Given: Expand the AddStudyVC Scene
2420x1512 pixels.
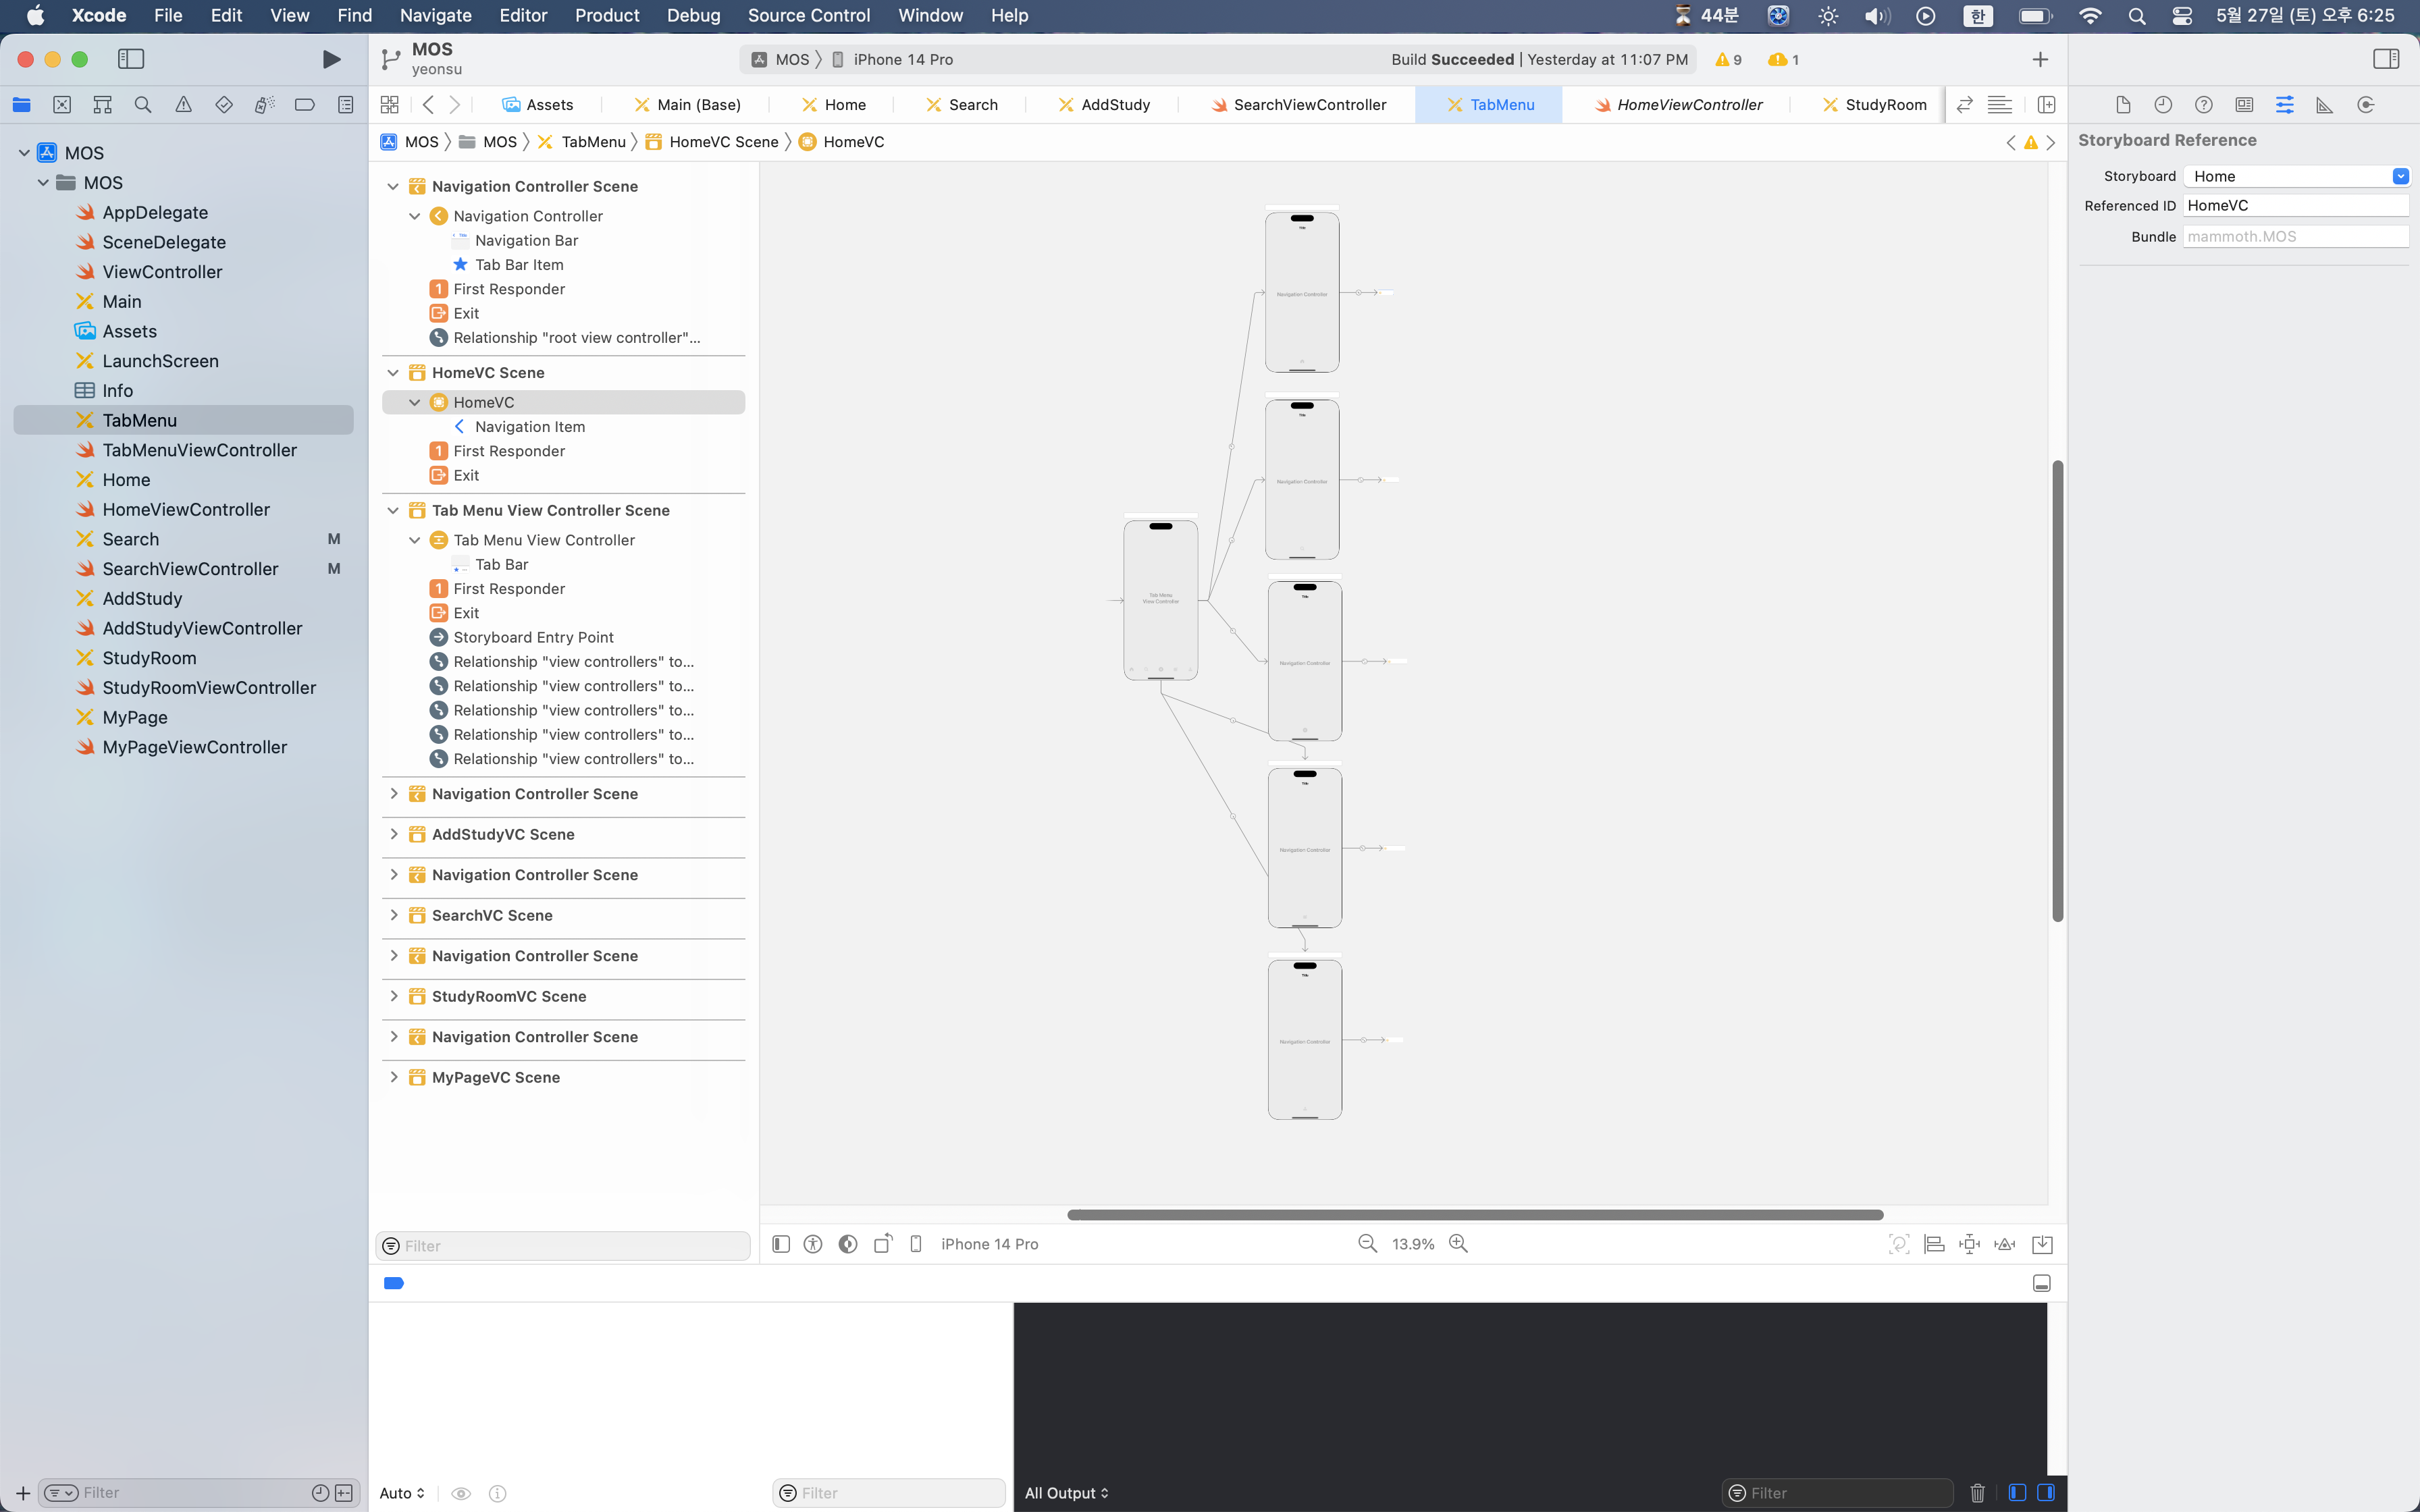Looking at the screenshot, I should point(393,834).
